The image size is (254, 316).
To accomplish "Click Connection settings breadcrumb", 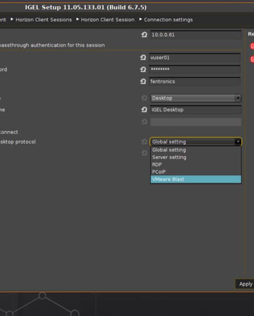I will point(168,20).
